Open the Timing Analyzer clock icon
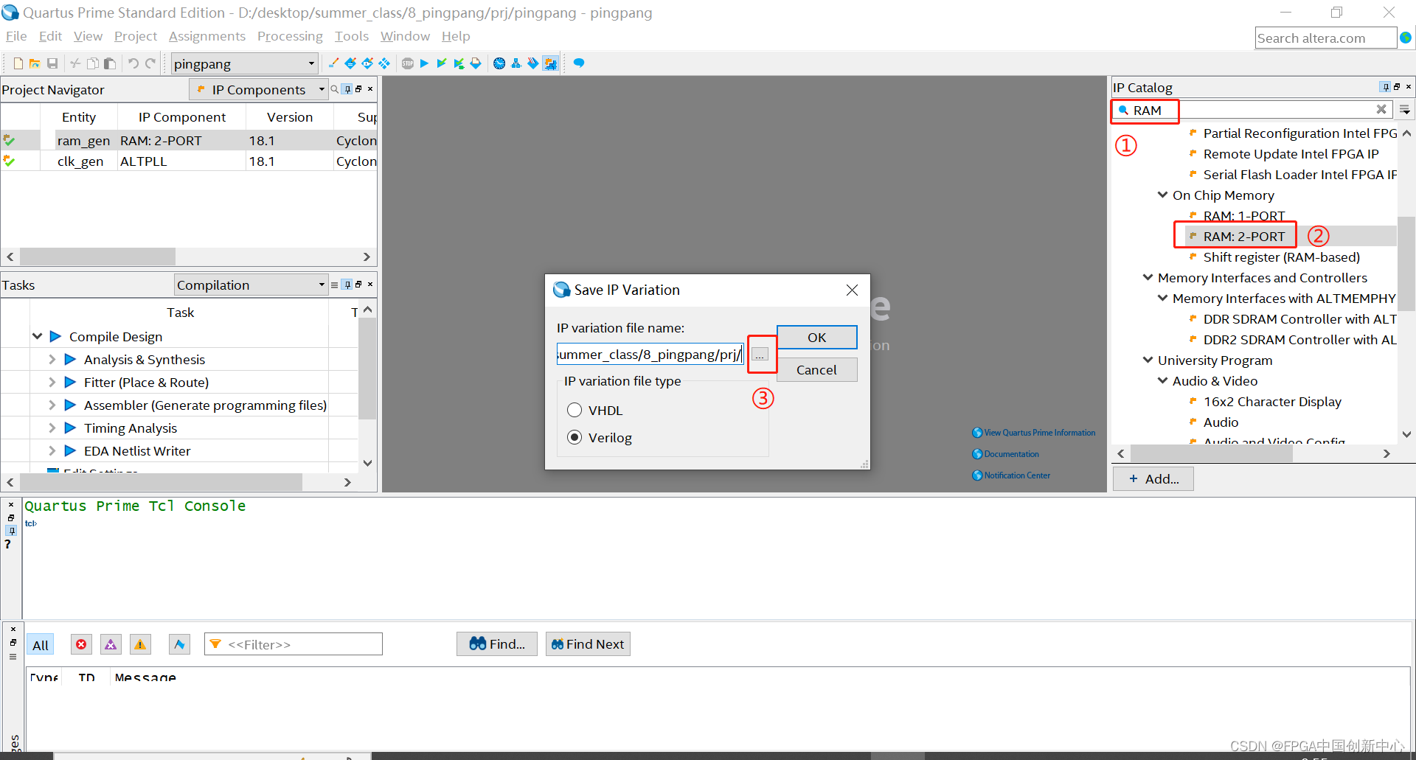The height and width of the screenshot is (760, 1416). pos(499,63)
